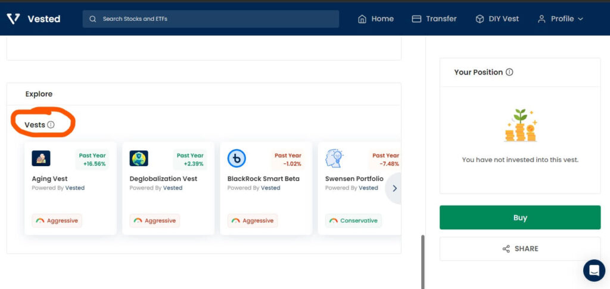Click the Search Stocks and ETFs field
This screenshot has height=289, width=610.
point(211,18)
